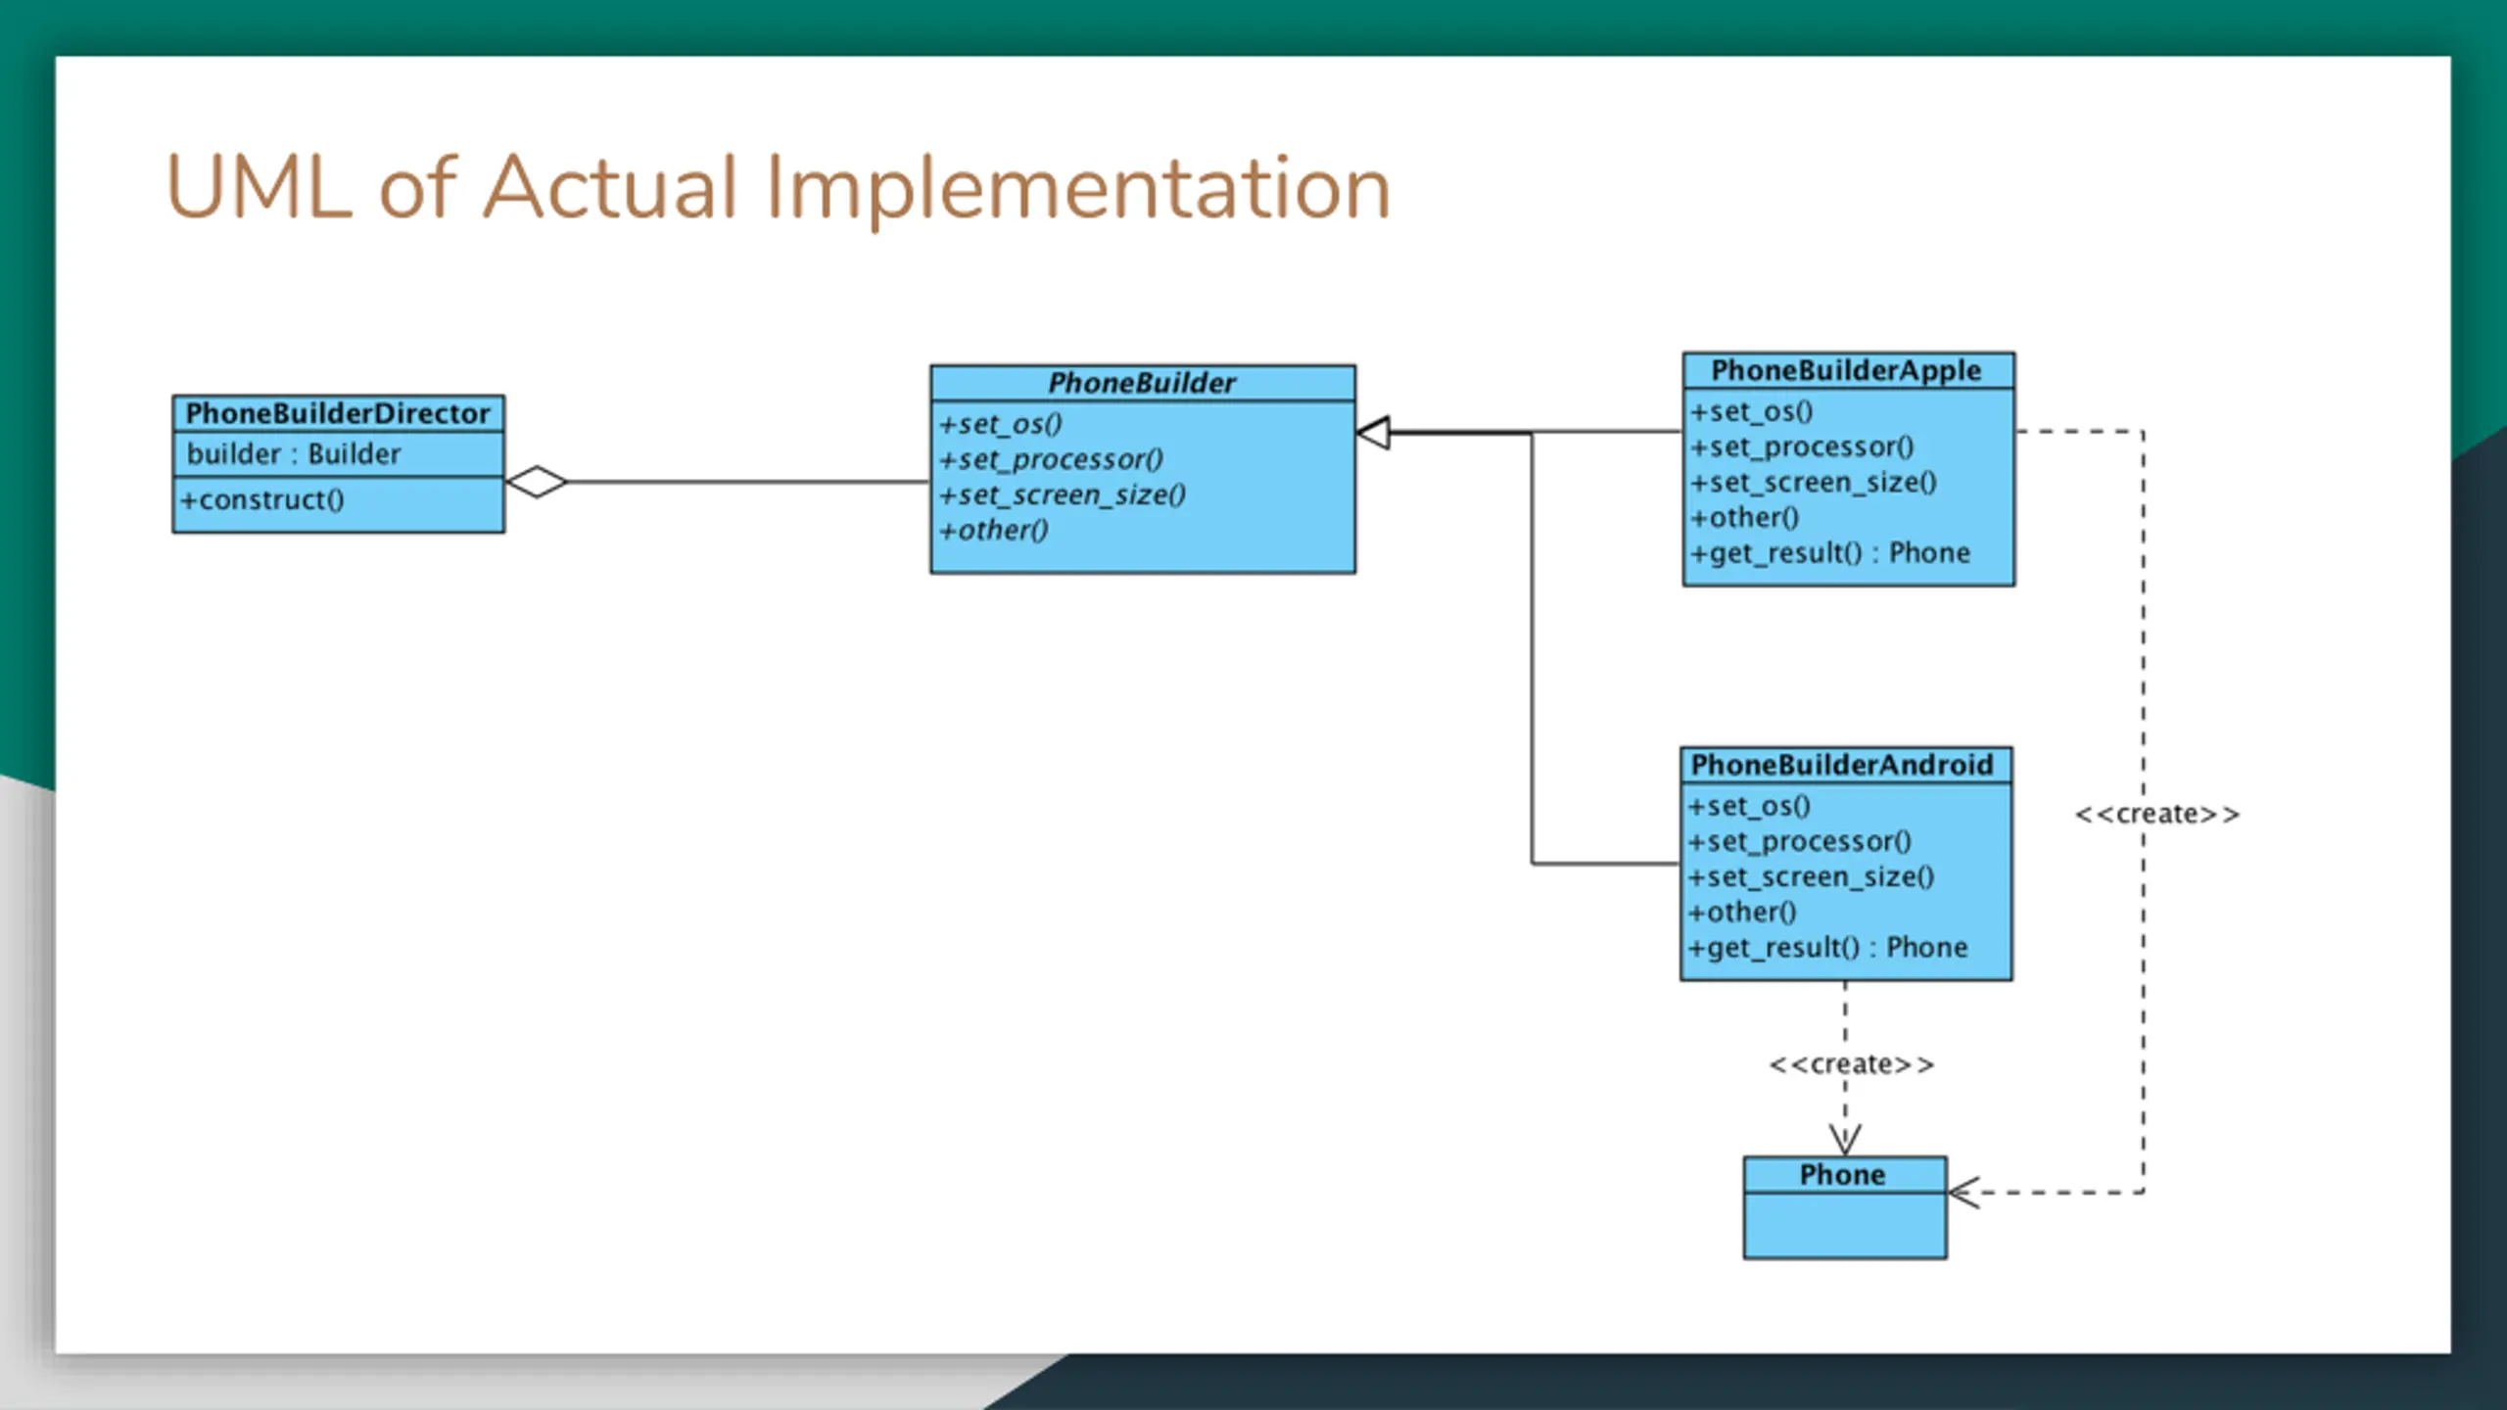Click the dashed arrowhead entering Phone from right
2507x1410 pixels.
pyautogui.click(x=1964, y=1193)
